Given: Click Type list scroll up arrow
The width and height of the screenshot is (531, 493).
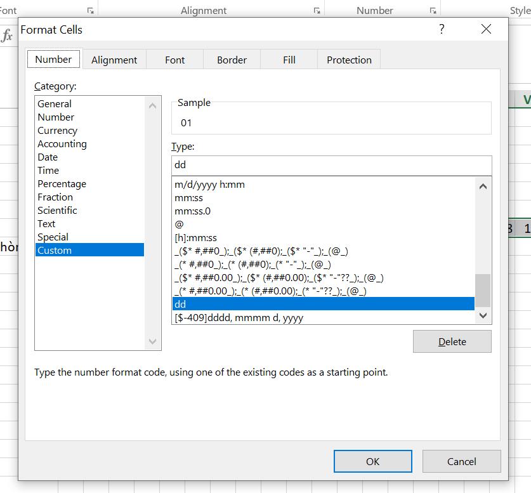Looking at the screenshot, I should 483,187.
